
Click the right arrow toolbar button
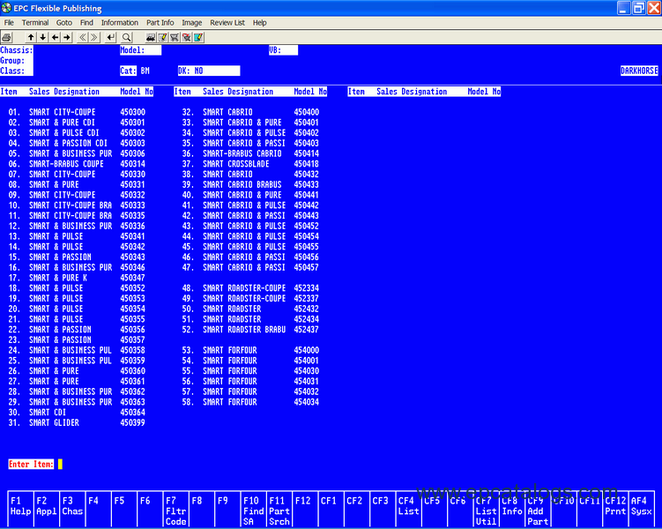(x=67, y=37)
